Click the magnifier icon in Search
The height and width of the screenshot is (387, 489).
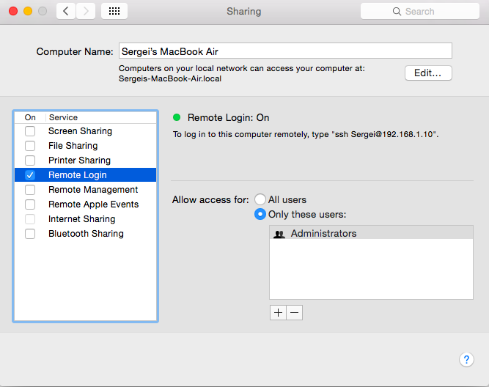tap(397, 12)
